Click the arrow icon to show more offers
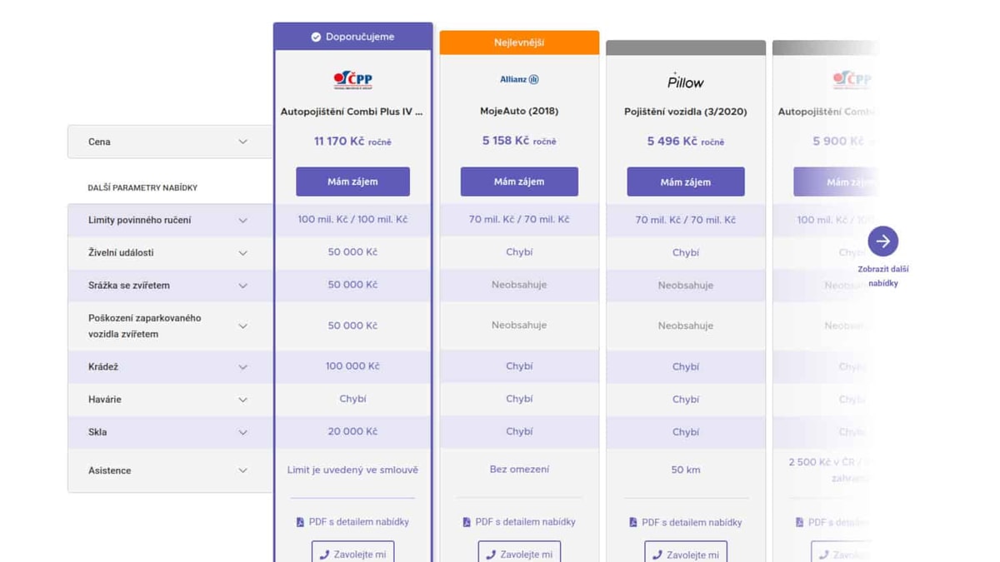The width and height of the screenshot is (1000, 562). pos(882,241)
